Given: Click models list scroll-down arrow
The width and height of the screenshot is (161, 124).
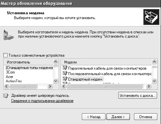Looking at the screenshot, I should pyautogui.click(x=154, y=81).
